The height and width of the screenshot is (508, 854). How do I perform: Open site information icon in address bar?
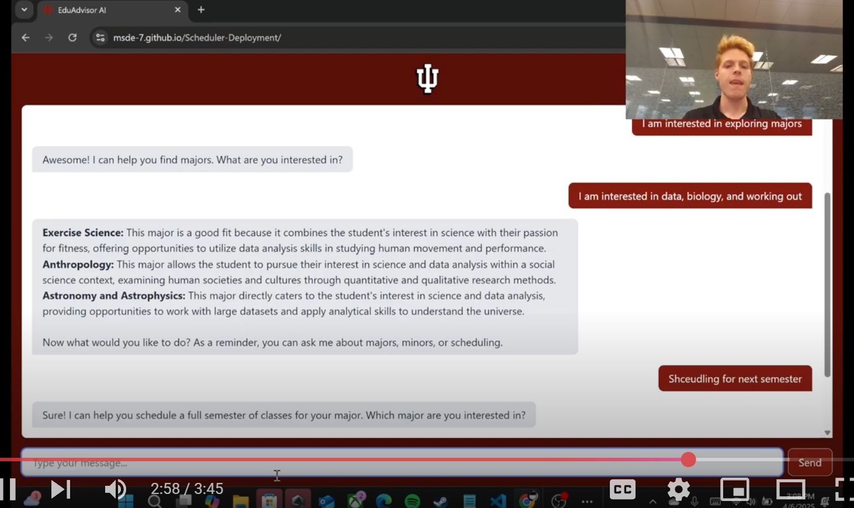click(x=100, y=37)
